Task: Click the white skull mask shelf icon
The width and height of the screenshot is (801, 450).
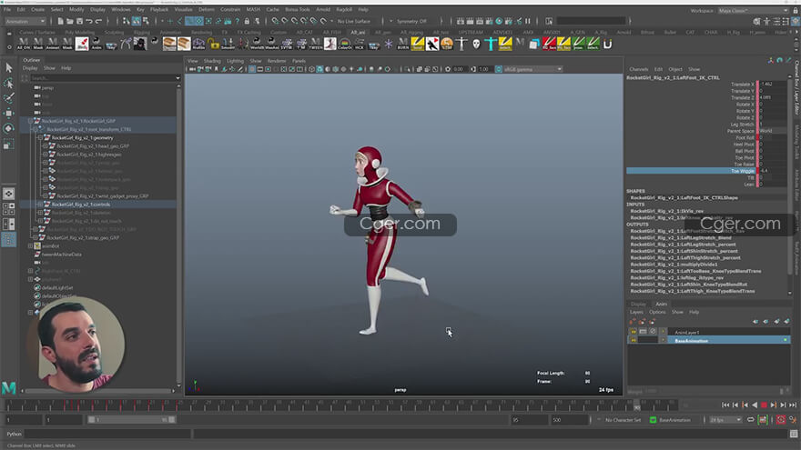Action: (476, 44)
